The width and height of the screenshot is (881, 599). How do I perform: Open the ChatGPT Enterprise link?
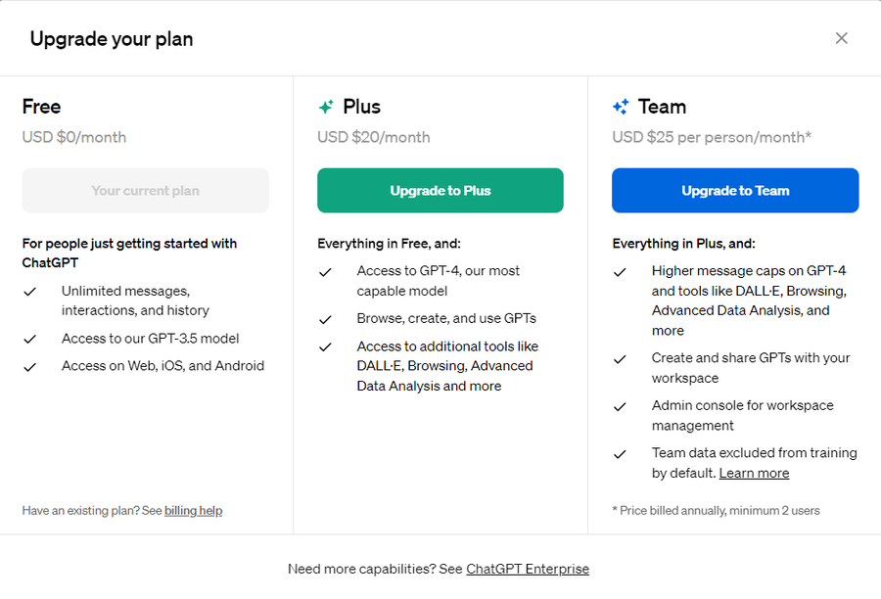pyautogui.click(x=529, y=569)
